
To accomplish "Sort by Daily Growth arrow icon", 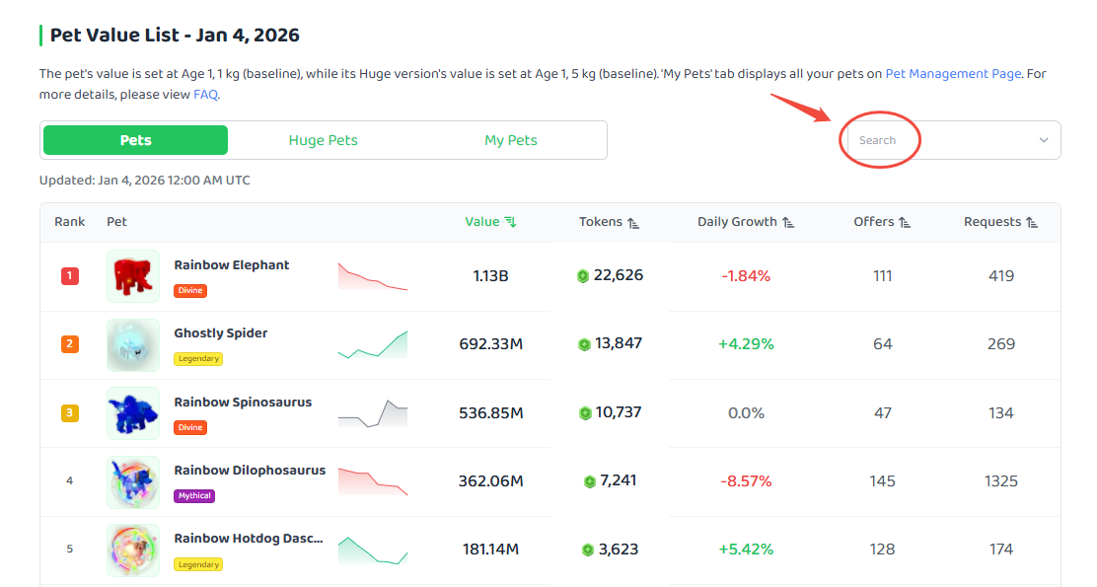I will 788,223.
